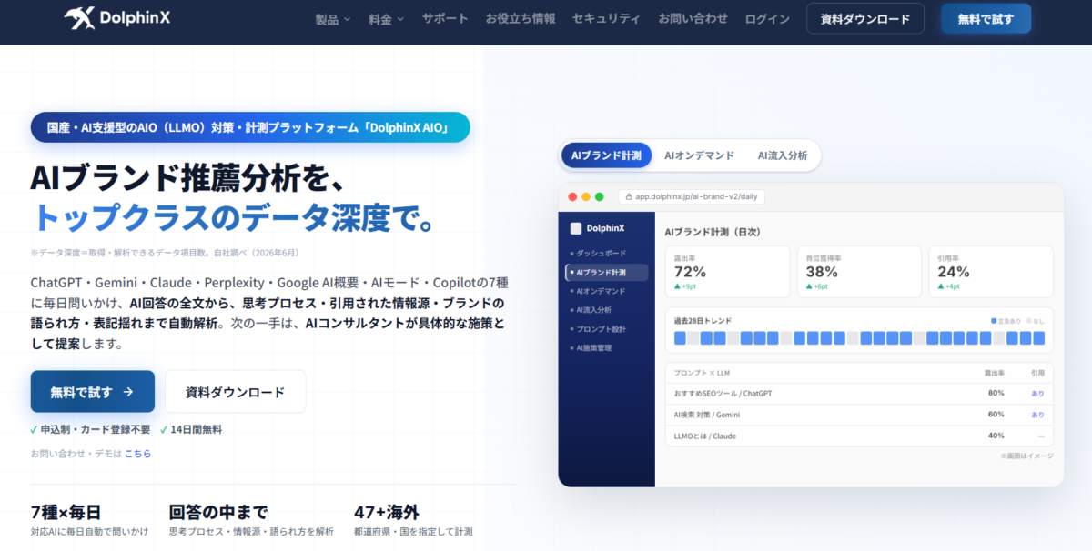Screen dimensions: 1092x551
Task: Click the hero 無料で試す arrow button
Action: pos(92,392)
